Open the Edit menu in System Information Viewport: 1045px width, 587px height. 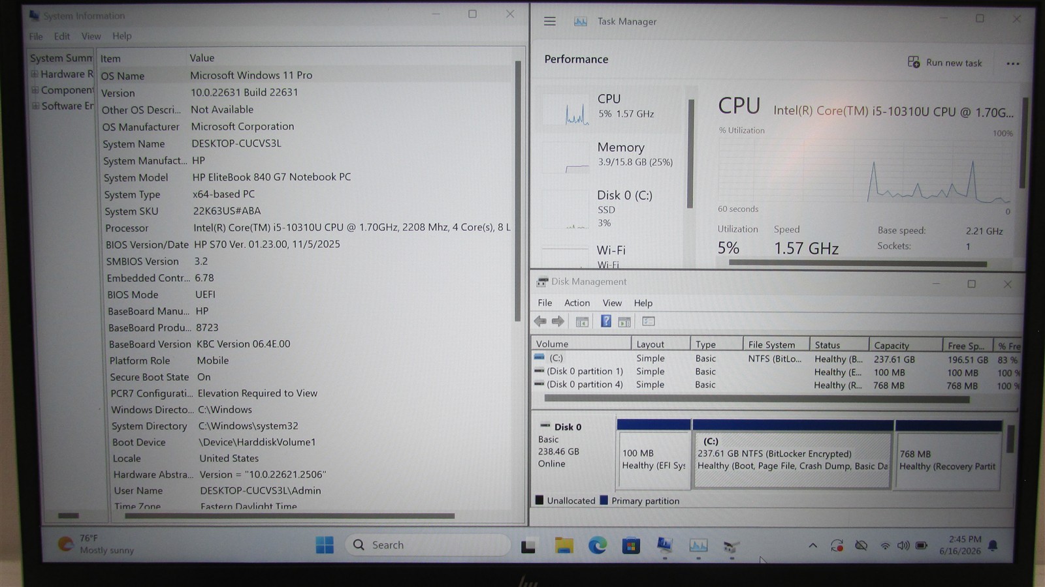[62, 37]
